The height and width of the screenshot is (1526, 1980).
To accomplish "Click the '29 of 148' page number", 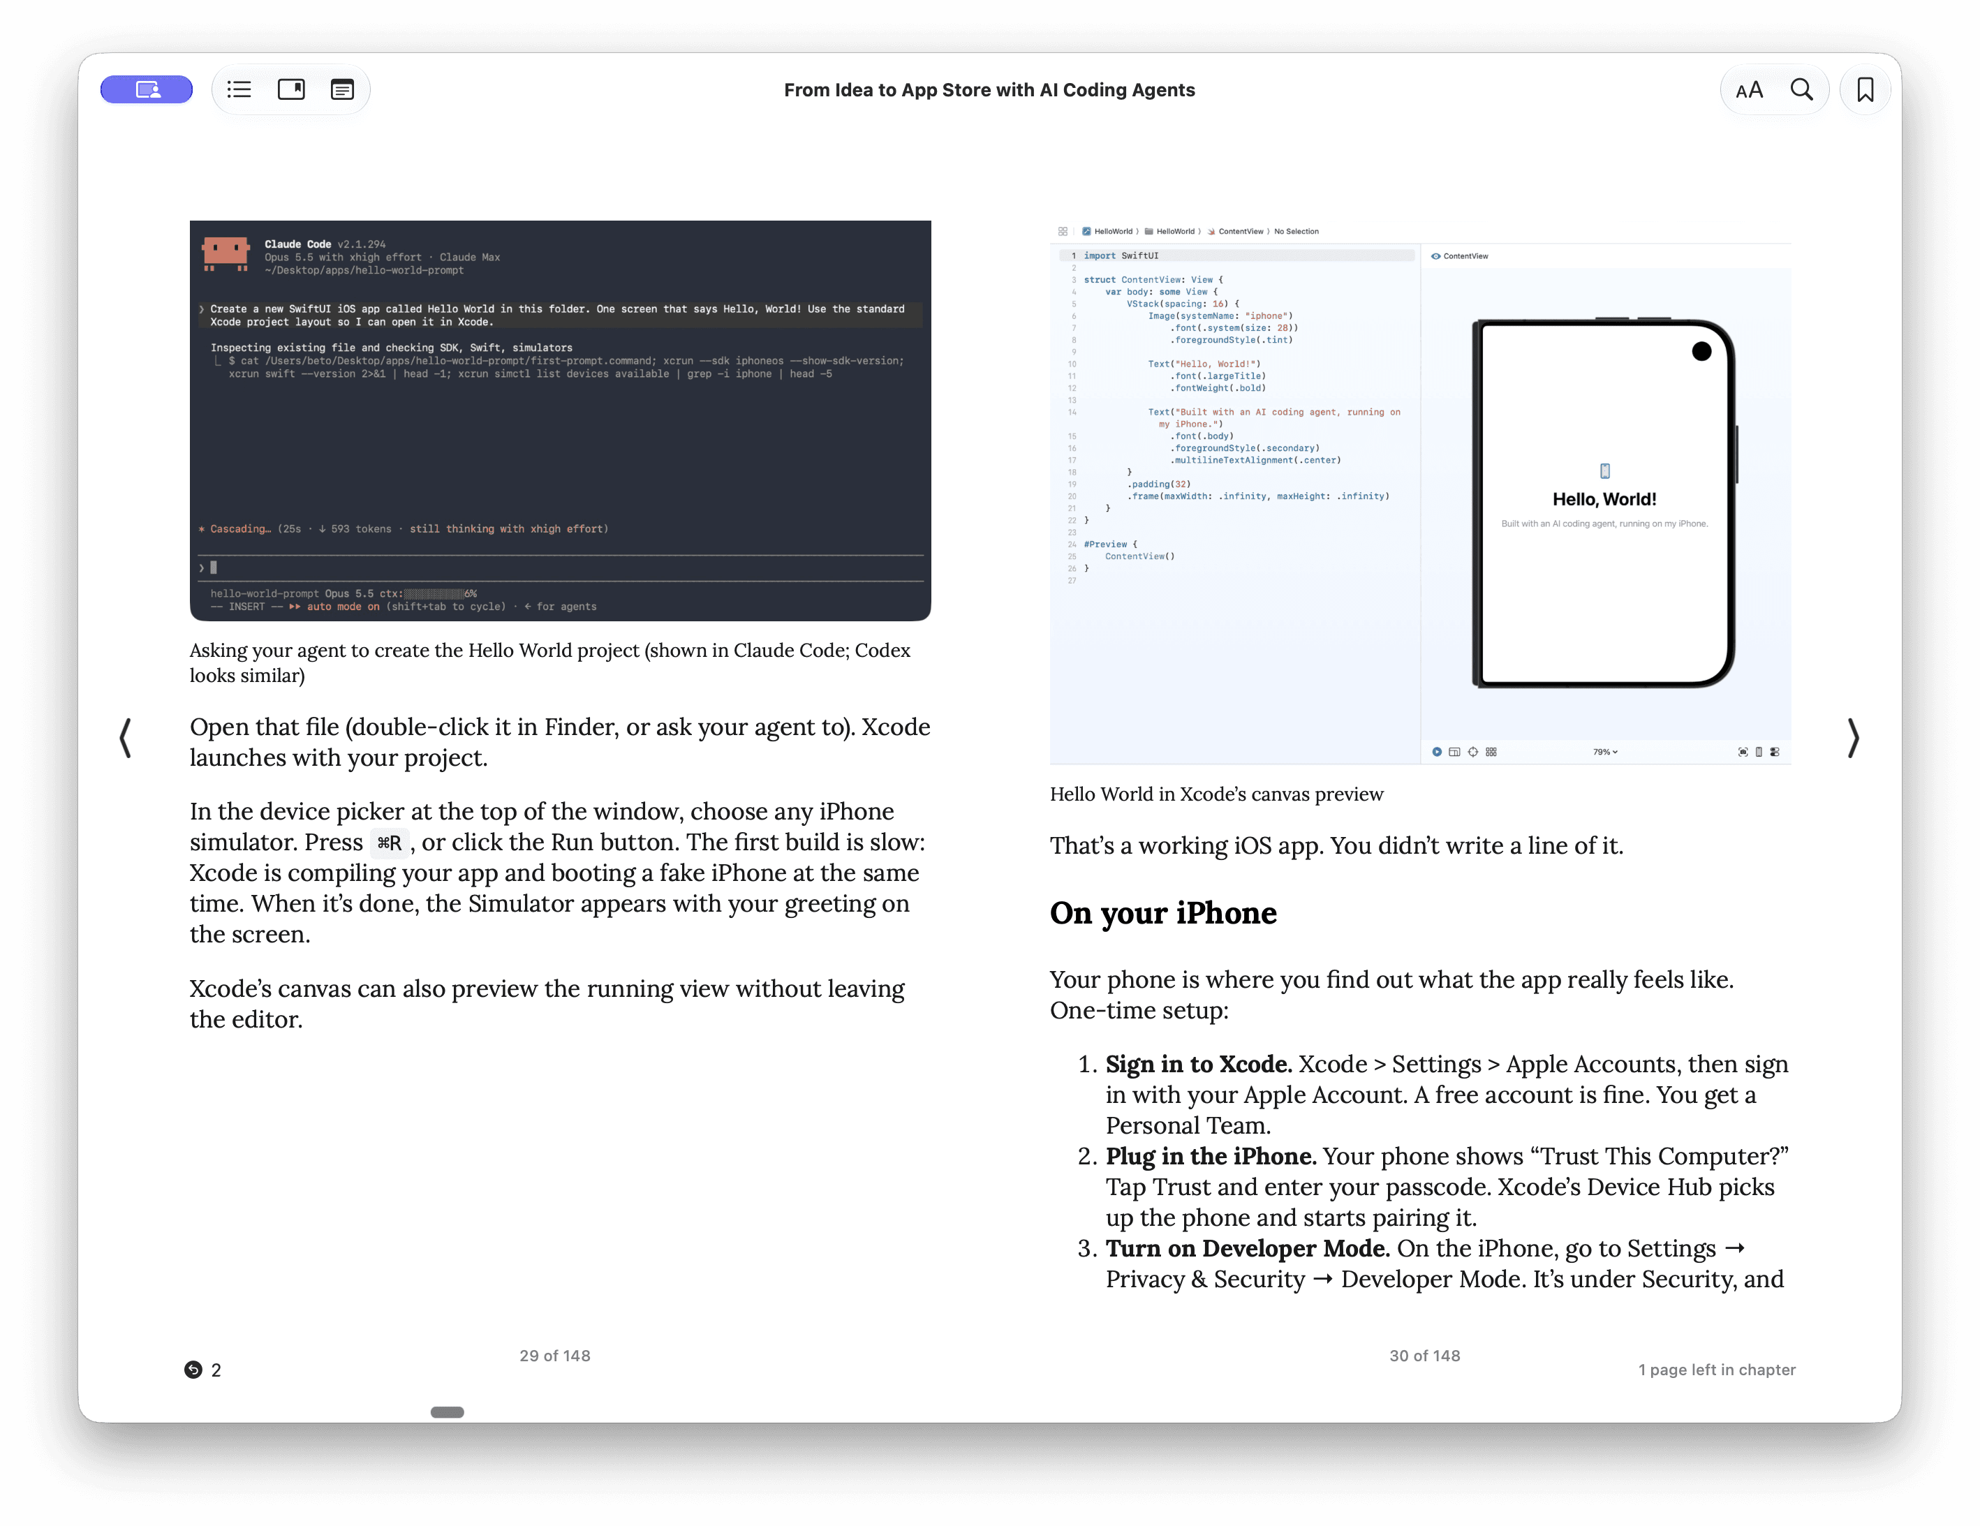I will (x=555, y=1356).
